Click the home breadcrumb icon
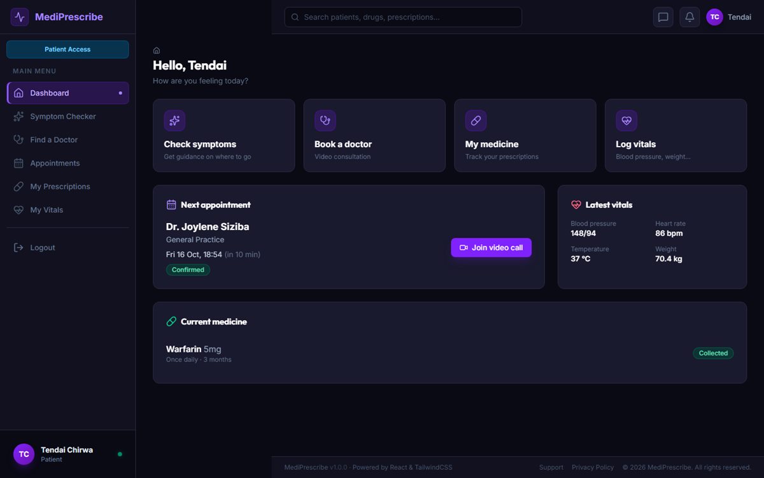 157,50
